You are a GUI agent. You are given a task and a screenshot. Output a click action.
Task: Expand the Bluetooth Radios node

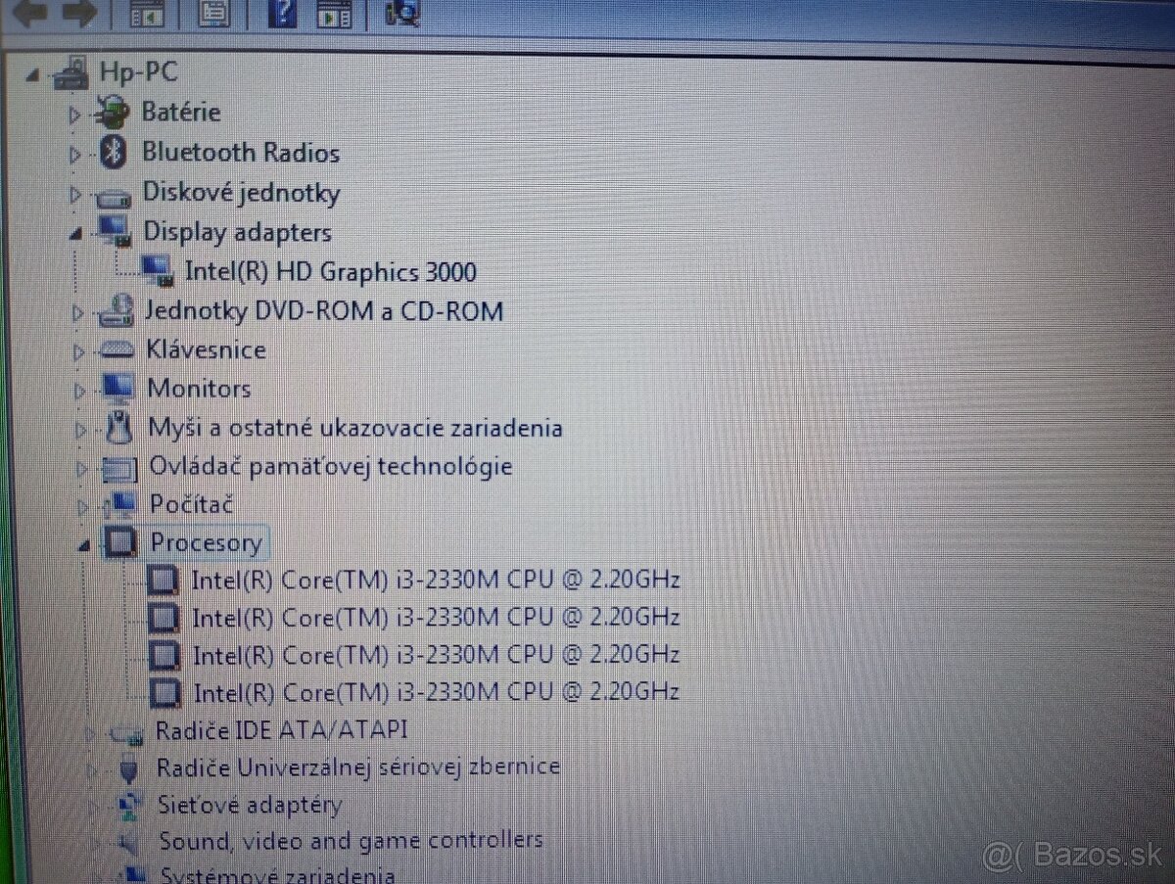74,155
